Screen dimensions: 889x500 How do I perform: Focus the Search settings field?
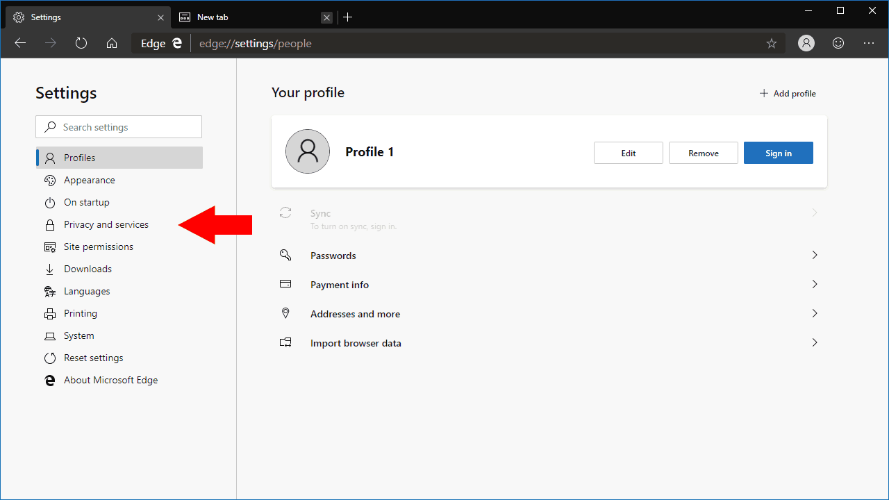click(x=119, y=127)
